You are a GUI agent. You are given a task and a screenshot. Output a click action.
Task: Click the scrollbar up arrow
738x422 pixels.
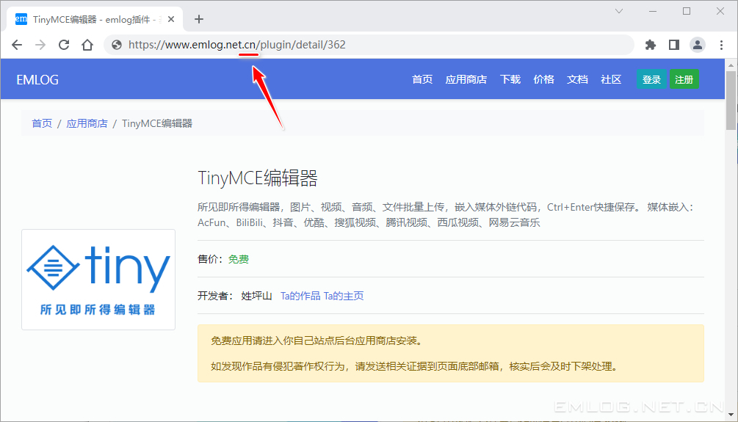(731, 65)
